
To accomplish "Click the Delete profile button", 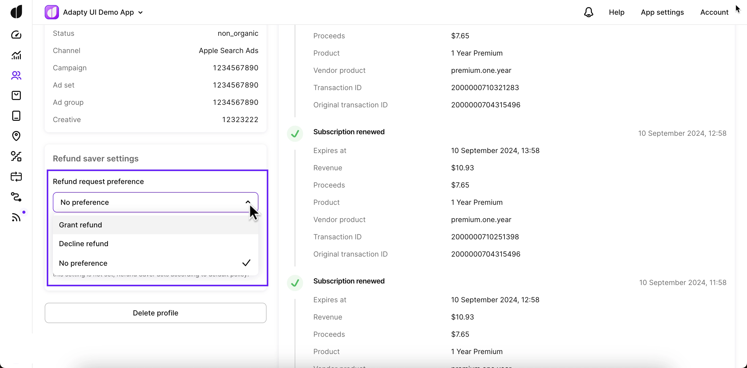I will click(155, 313).
